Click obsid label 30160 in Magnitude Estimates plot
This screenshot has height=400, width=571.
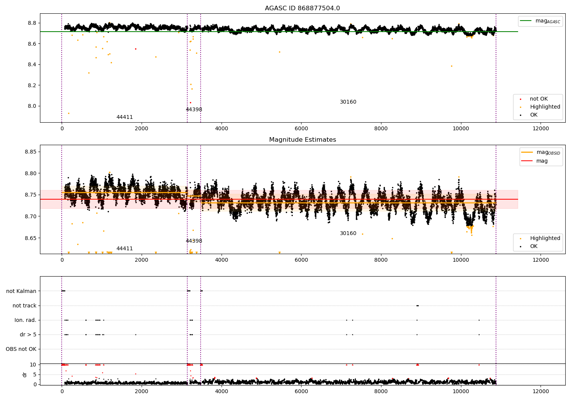[x=348, y=234]
